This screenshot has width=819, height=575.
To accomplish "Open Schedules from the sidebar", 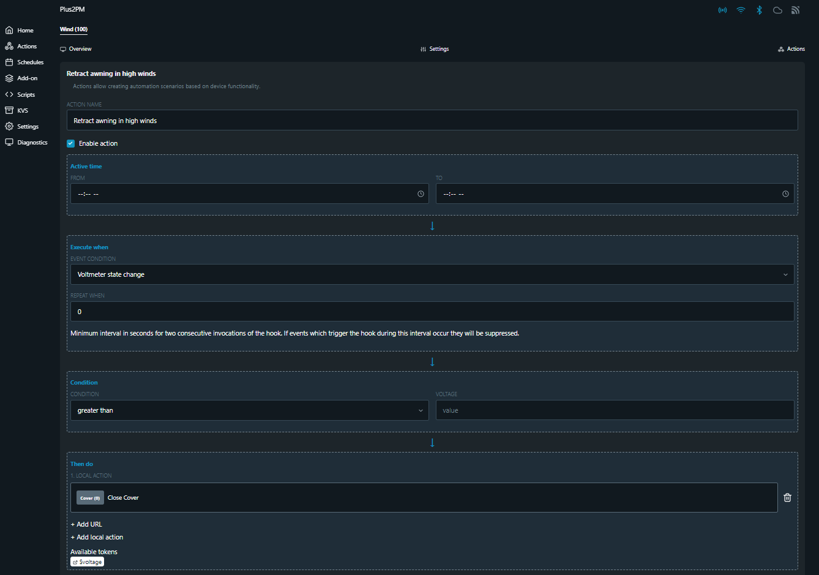I will coord(30,62).
